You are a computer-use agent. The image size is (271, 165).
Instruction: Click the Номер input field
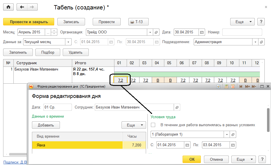tap(242, 32)
